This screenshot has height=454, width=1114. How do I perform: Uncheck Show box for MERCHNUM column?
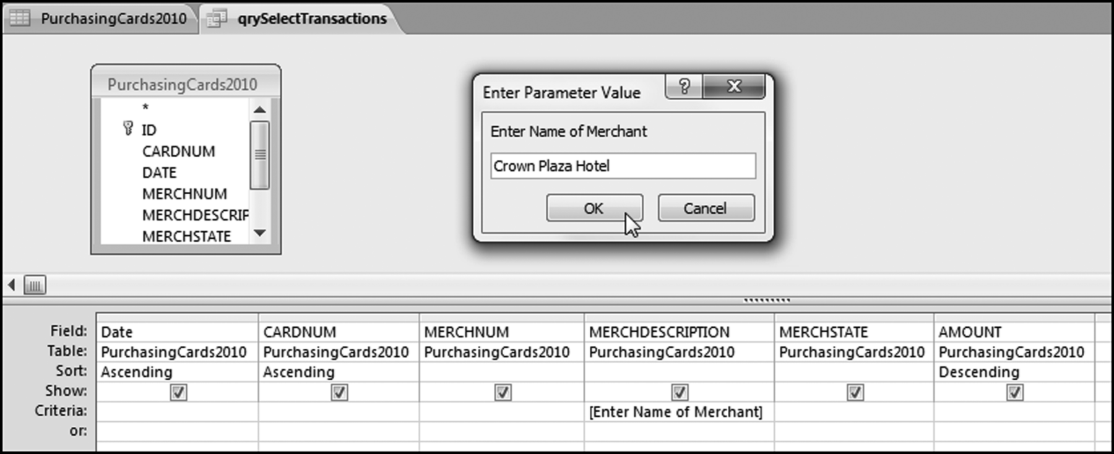503,392
